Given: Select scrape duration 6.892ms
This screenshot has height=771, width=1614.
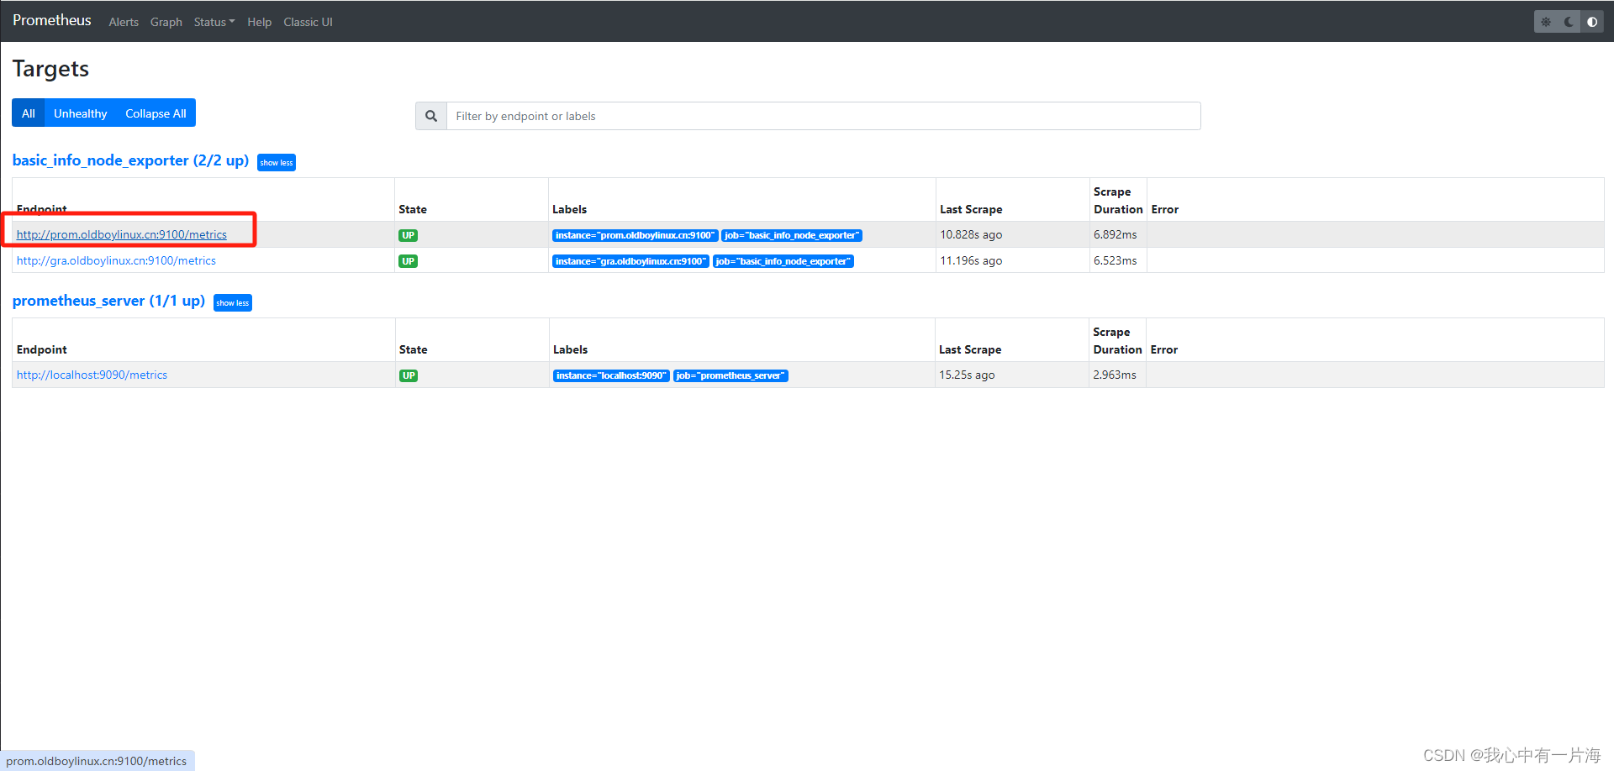Looking at the screenshot, I should pos(1115,234).
